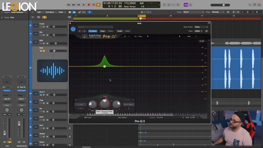Open the Drag Overlap dropdown
This screenshot has height=148, width=263.
coord(218,12)
